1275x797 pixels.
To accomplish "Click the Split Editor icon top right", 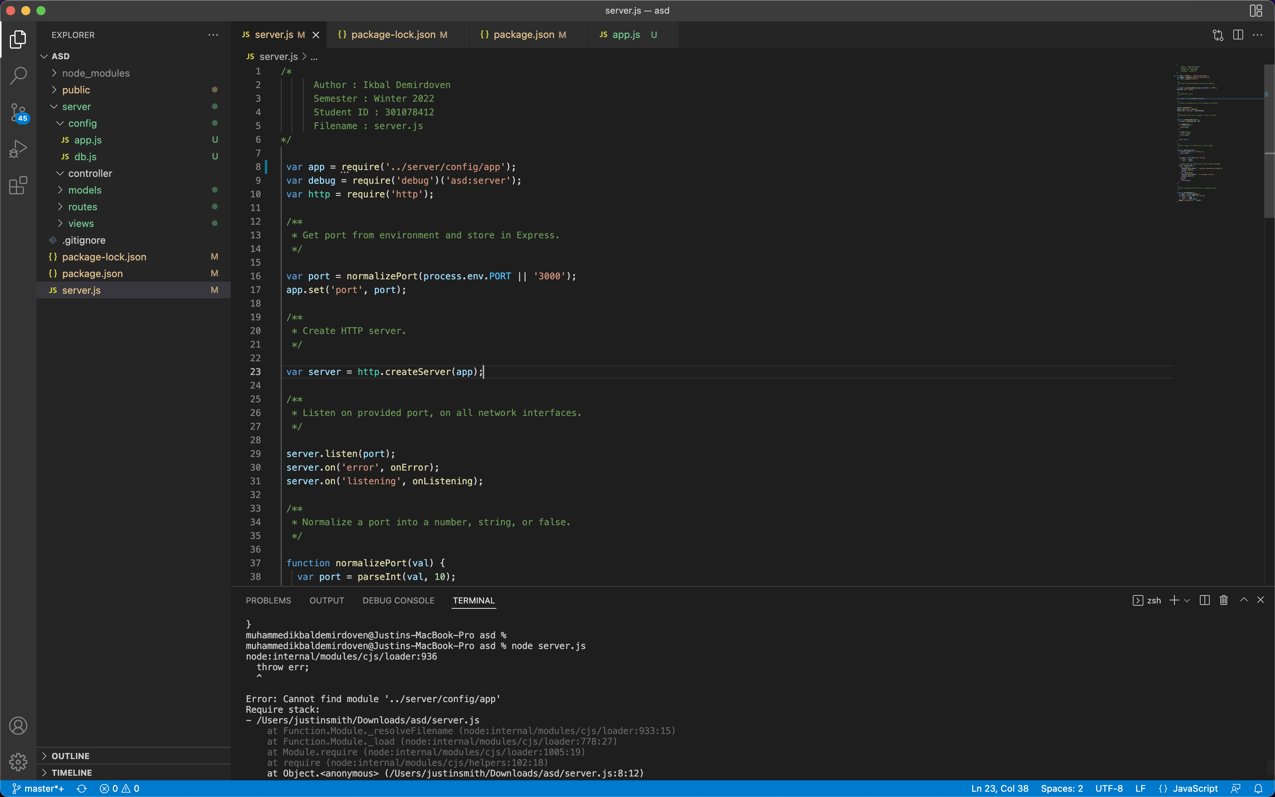I will click(x=1237, y=35).
